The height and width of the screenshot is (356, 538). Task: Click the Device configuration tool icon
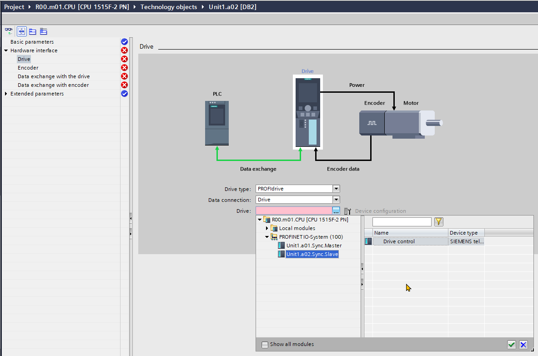pos(347,211)
